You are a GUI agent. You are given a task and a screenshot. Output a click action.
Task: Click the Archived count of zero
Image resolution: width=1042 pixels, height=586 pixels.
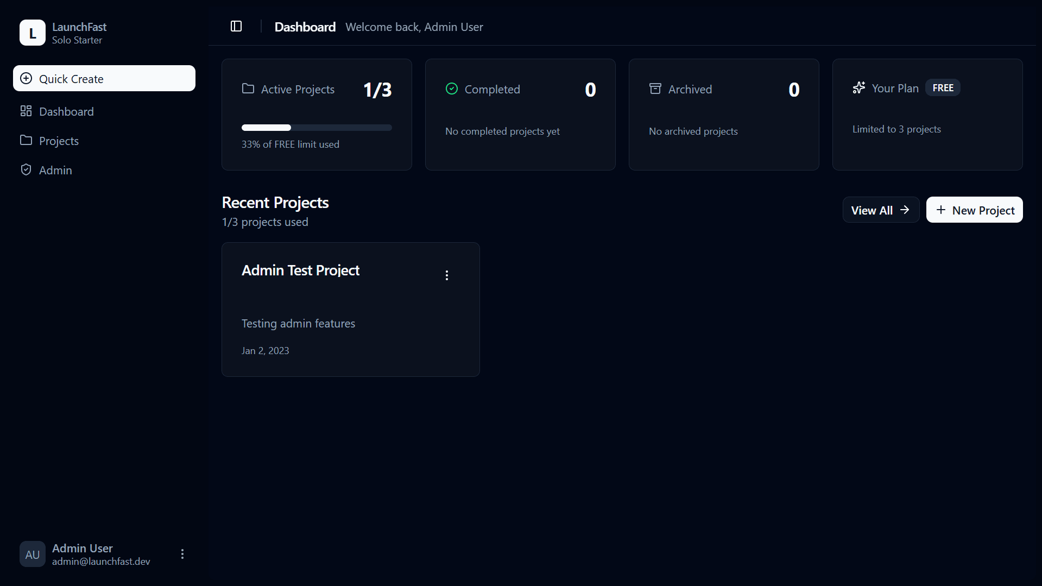click(793, 89)
